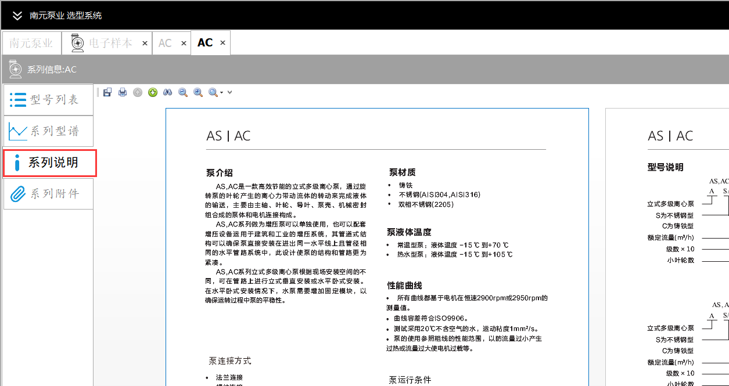Go to next page with green down arrow
Image resolution: width=729 pixels, height=386 pixels.
153,92
